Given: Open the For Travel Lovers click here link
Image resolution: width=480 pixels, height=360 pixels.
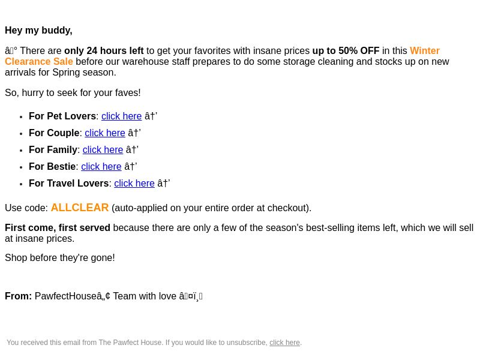Looking at the screenshot, I should [x=134, y=184].
